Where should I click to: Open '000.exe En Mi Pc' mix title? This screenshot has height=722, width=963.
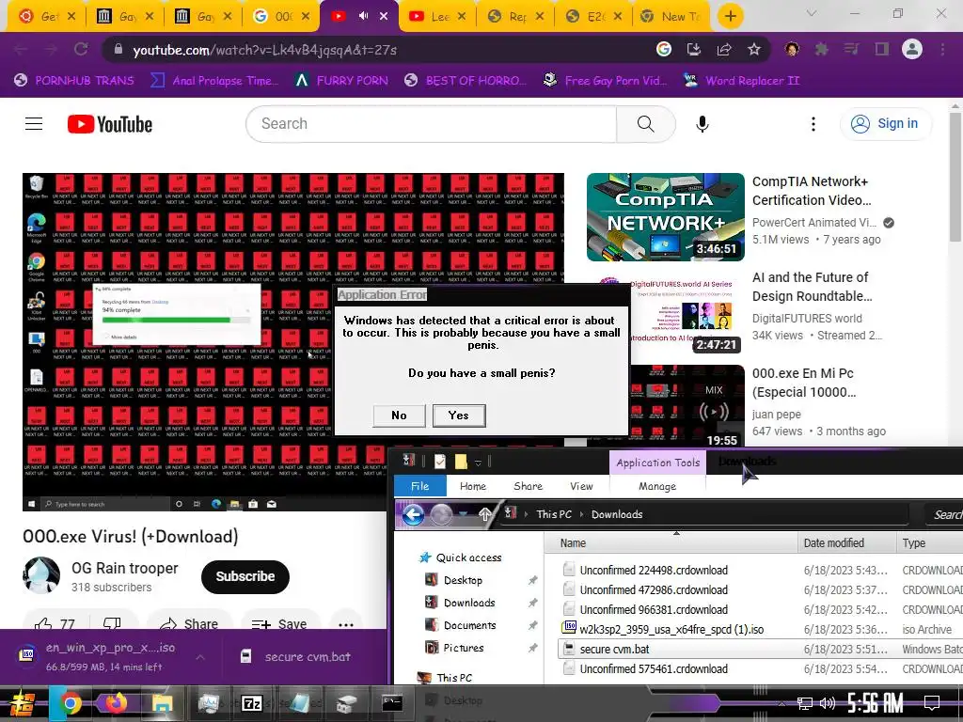[x=803, y=383]
